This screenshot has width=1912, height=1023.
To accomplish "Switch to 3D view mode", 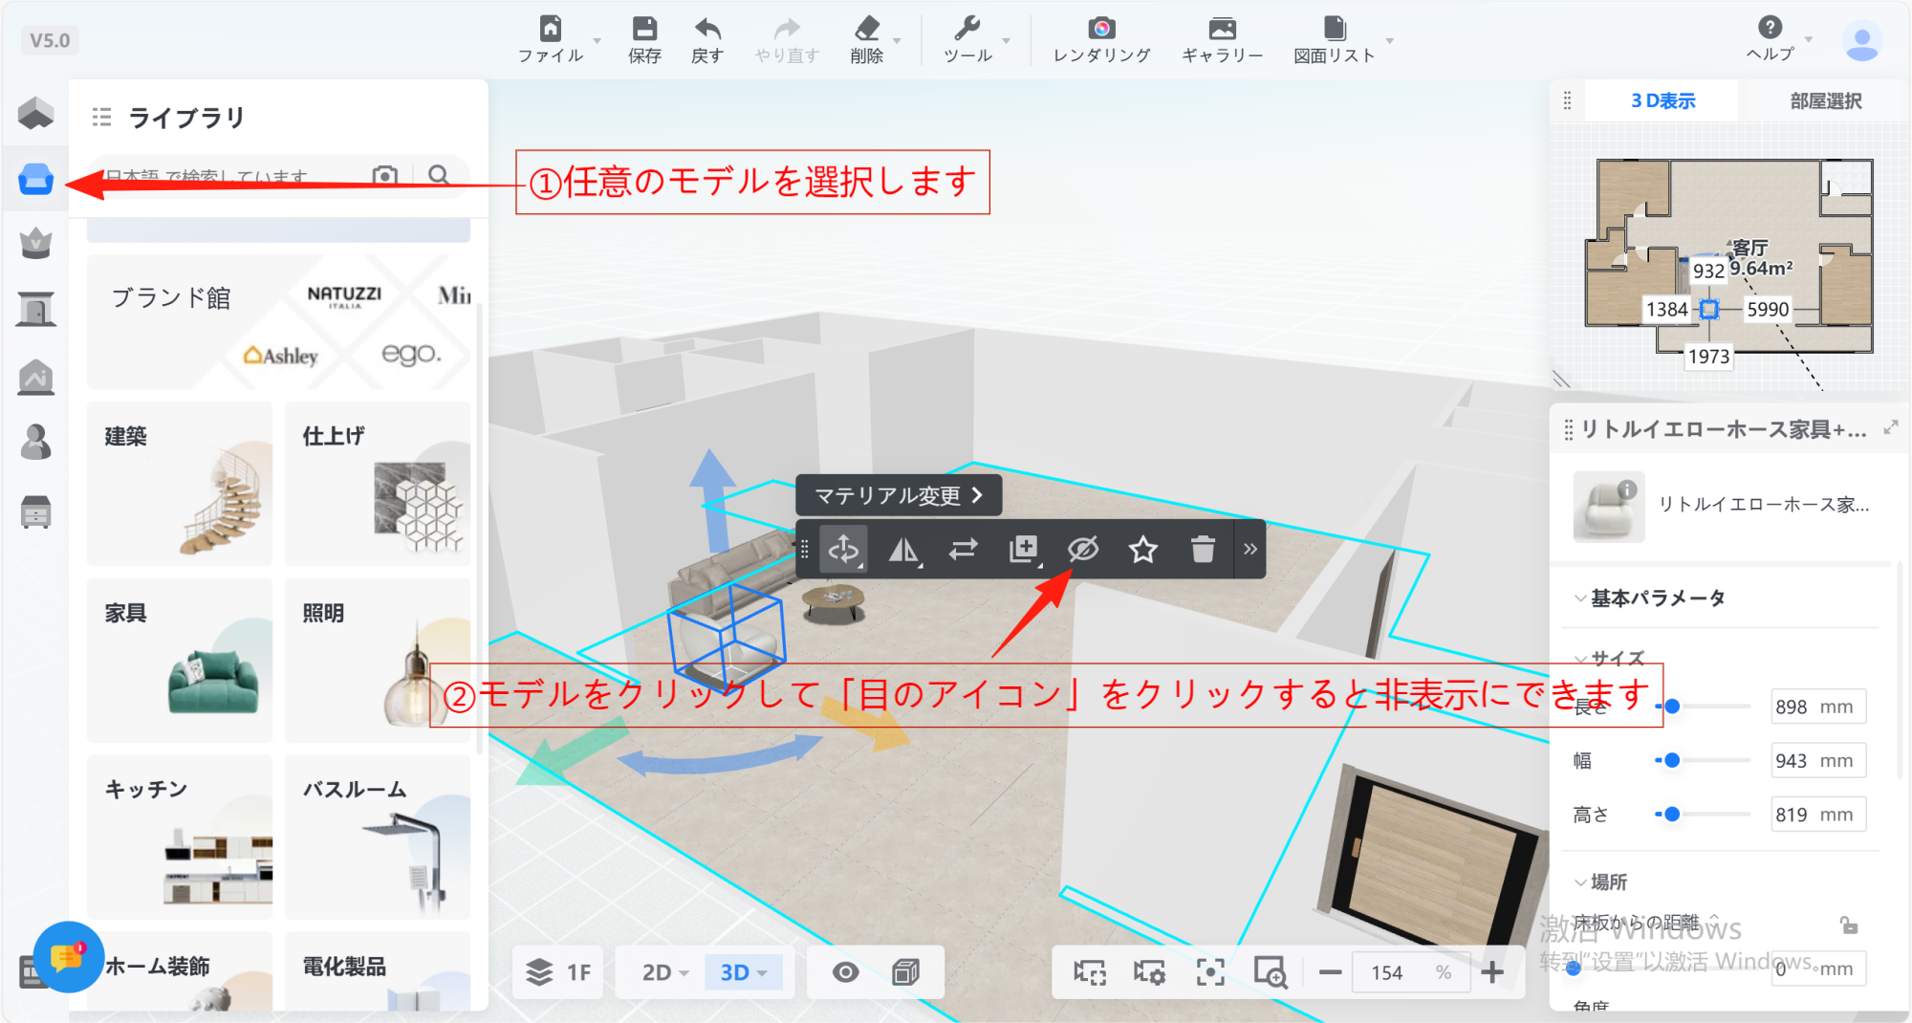I will coord(744,972).
